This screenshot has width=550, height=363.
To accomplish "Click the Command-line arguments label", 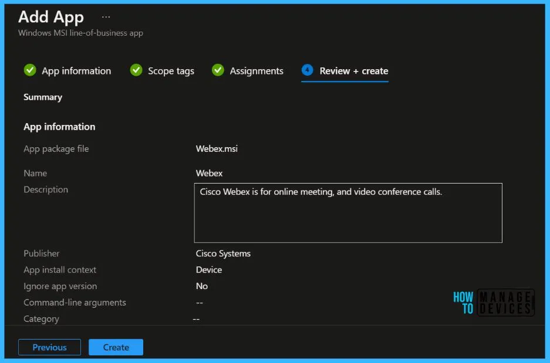I will point(75,303).
